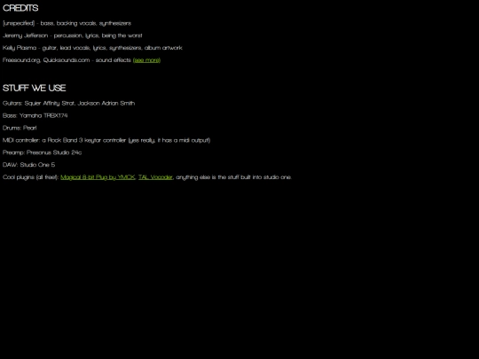Click the "being the worst" phrase
The height and width of the screenshot is (359, 479).
coord(122,35)
